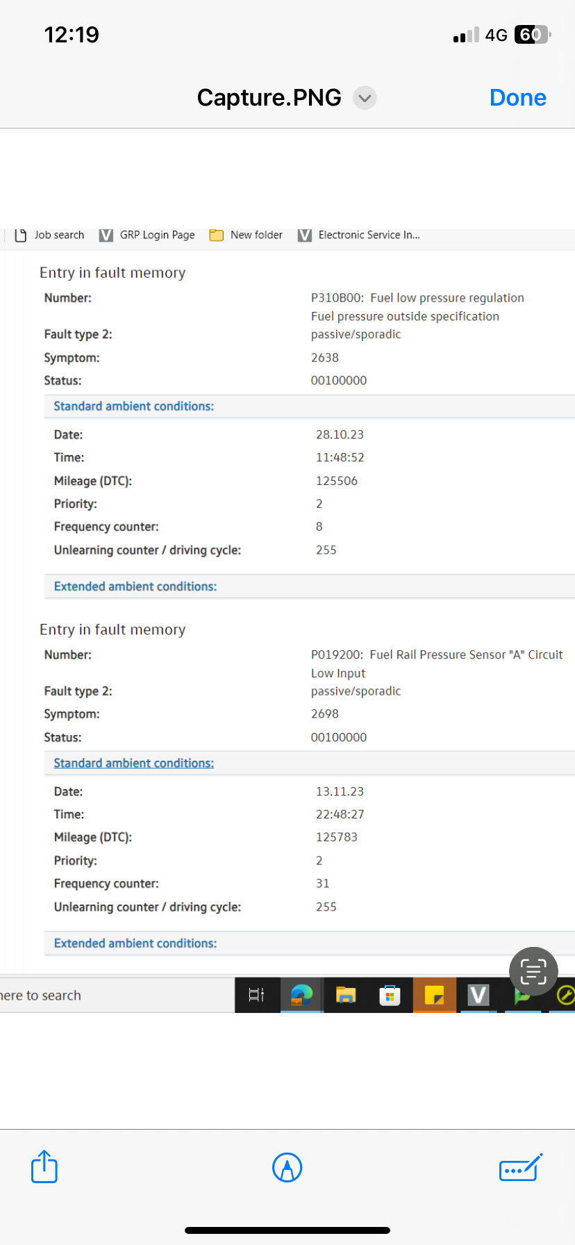Open the iOS share sheet icon
Image resolution: width=575 pixels, height=1245 pixels.
[x=44, y=1166]
